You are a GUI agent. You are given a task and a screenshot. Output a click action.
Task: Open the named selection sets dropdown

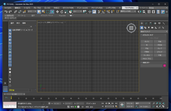(128, 11)
